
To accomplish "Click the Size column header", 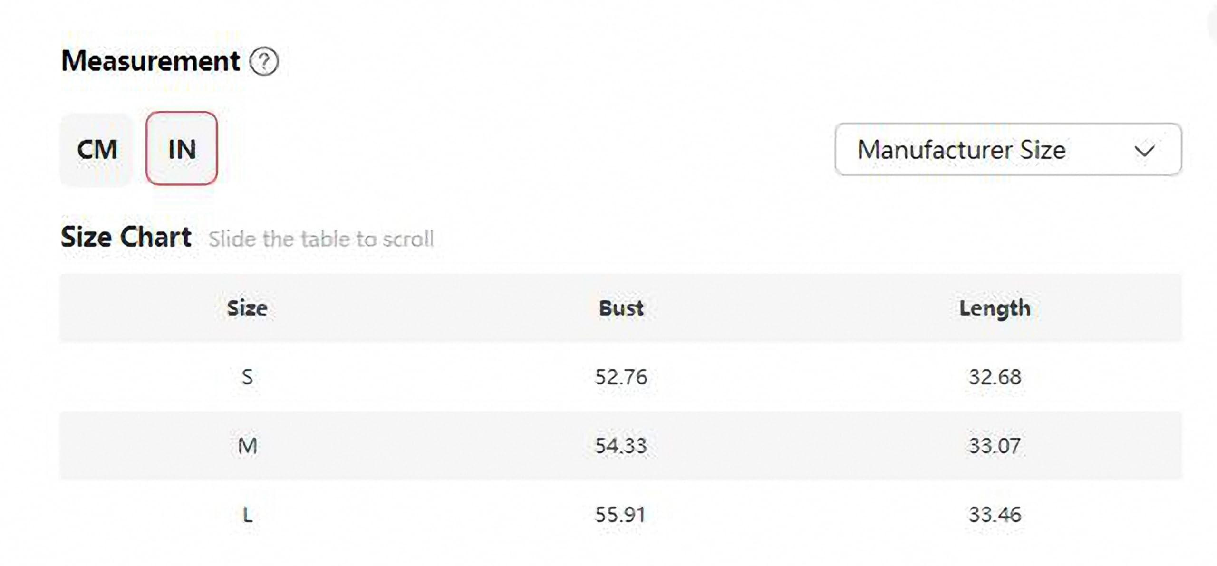I will [247, 308].
